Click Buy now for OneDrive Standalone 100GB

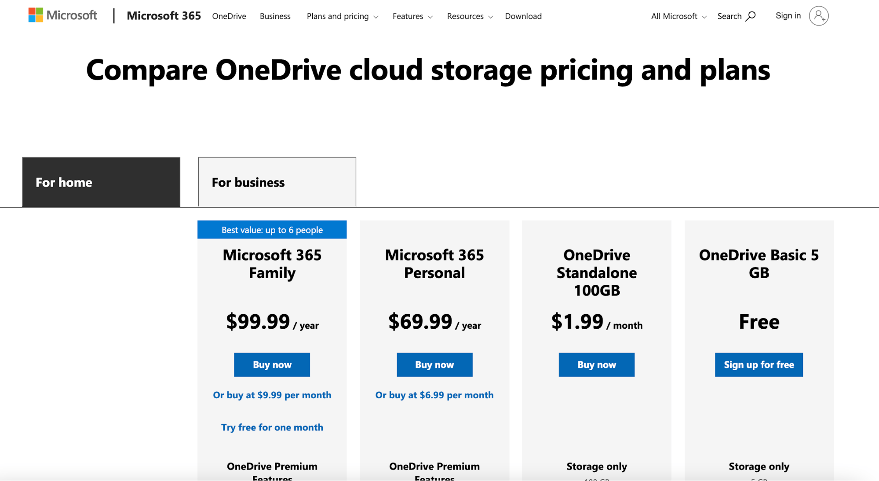point(597,364)
